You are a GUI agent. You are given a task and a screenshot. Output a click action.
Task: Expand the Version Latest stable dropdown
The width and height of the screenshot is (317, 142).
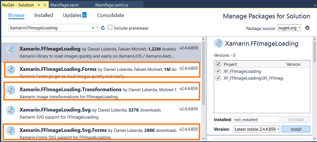pyautogui.click(x=257, y=129)
